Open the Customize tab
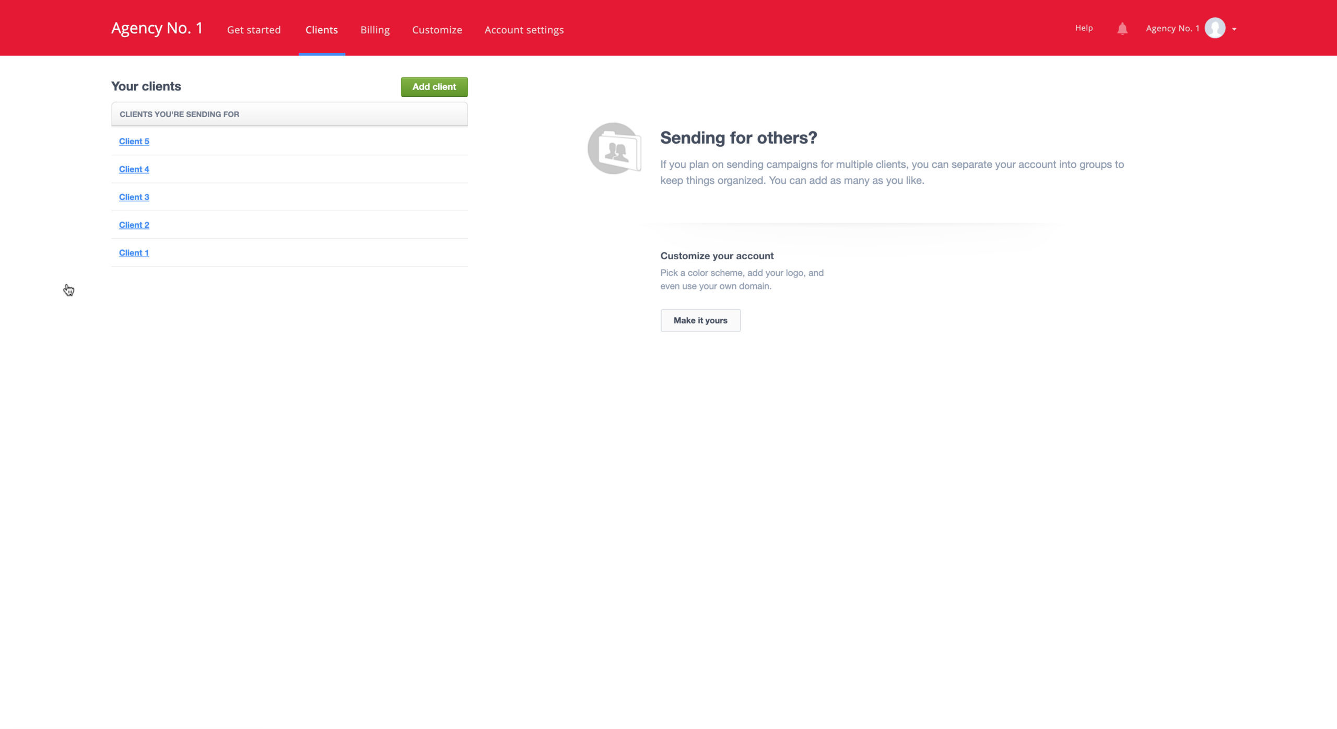 pyautogui.click(x=437, y=30)
